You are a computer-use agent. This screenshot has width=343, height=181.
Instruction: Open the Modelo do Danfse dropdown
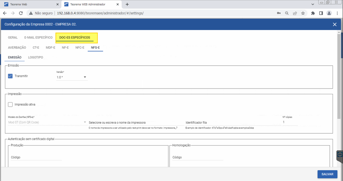coord(48,122)
